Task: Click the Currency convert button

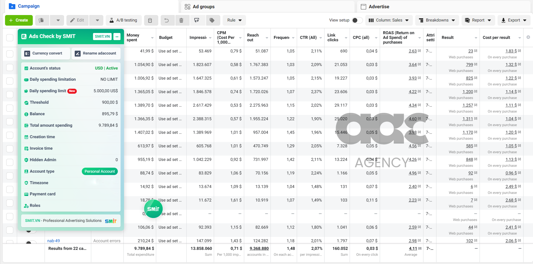Action: (x=45, y=54)
